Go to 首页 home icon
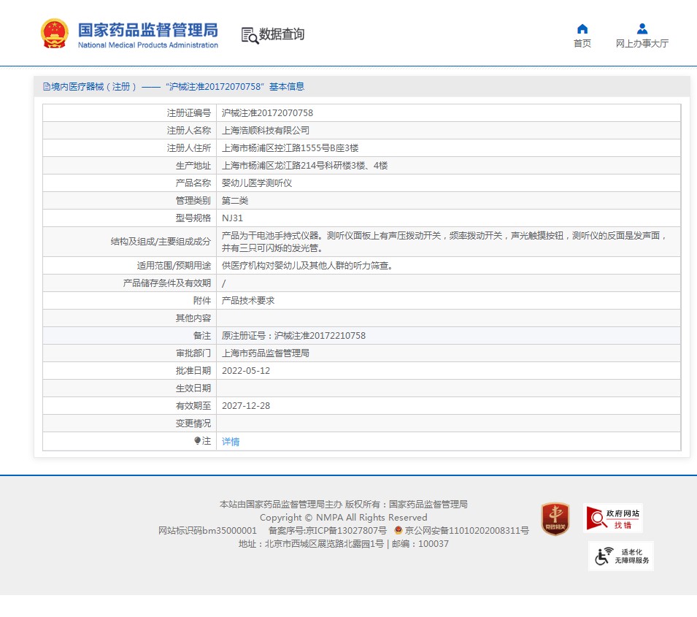Screen dimensions: 697x617 pos(582,29)
